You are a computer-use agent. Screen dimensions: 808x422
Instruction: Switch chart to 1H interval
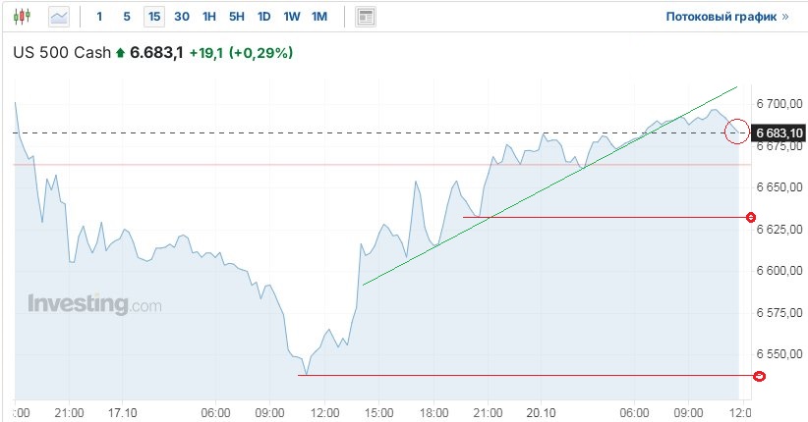coord(209,17)
